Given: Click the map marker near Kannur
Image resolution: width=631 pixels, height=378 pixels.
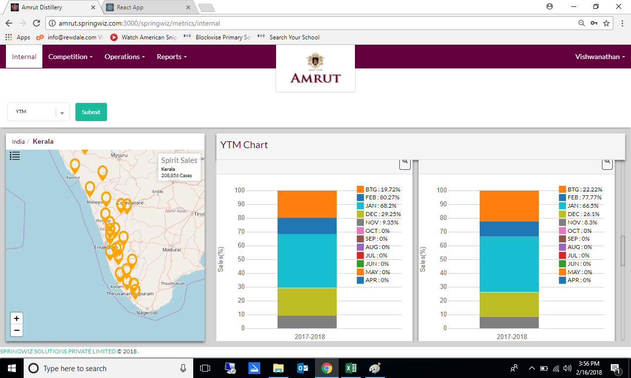Looking at the screenshot, I should 75,165.
